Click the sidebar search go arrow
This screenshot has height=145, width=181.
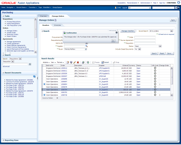click(x=30, y=64)
